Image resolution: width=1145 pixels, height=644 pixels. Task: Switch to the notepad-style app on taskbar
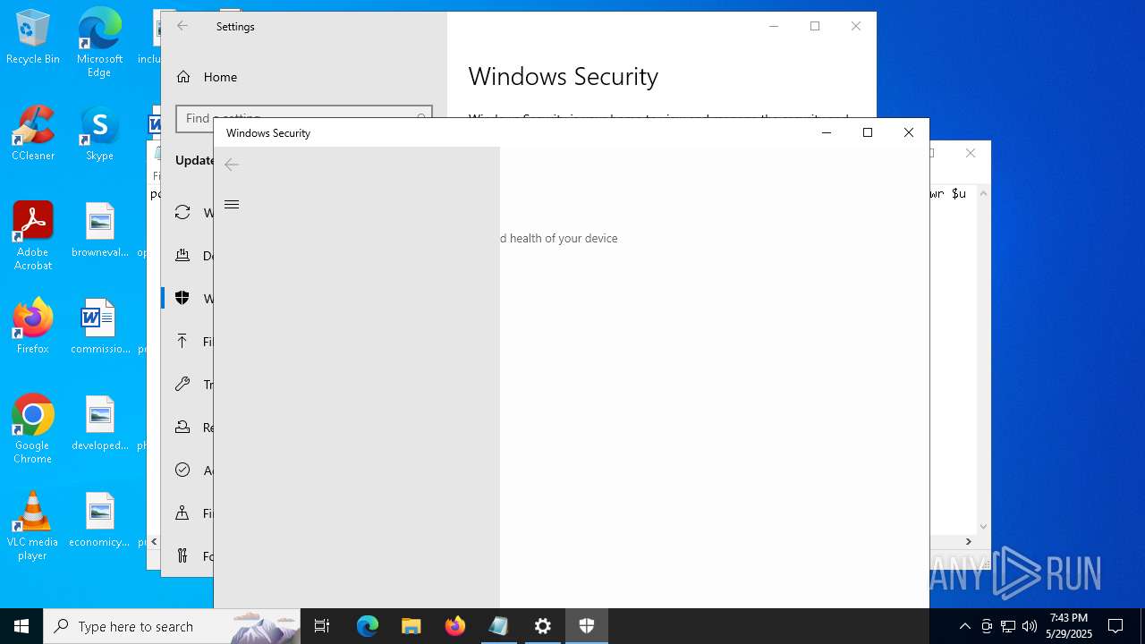coord(499,626)
